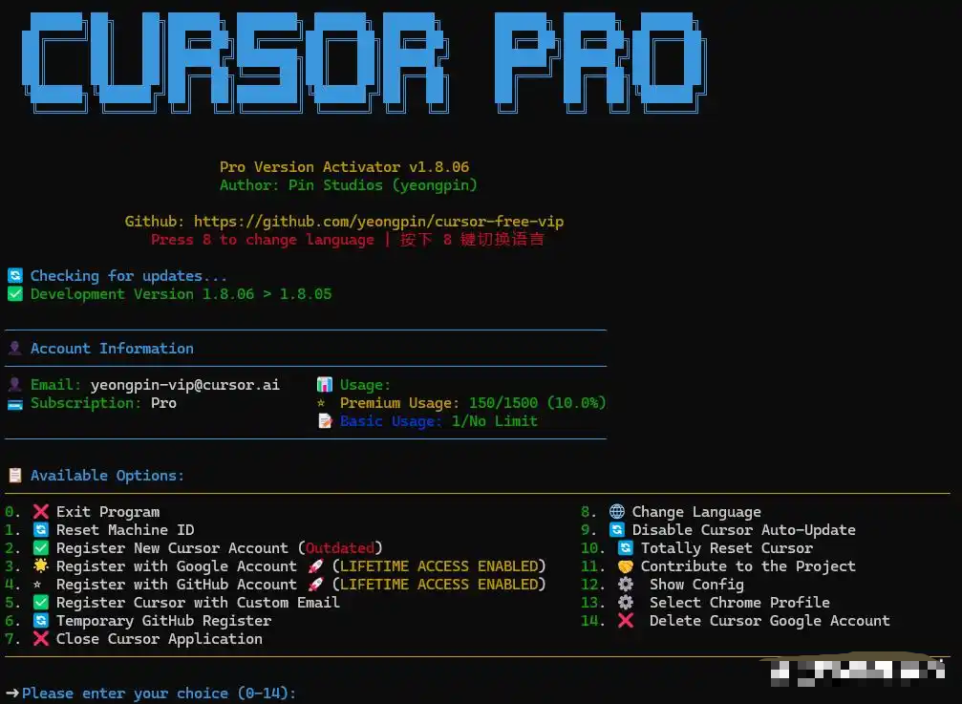Click the 'Change Language' option text

point(697,512)
